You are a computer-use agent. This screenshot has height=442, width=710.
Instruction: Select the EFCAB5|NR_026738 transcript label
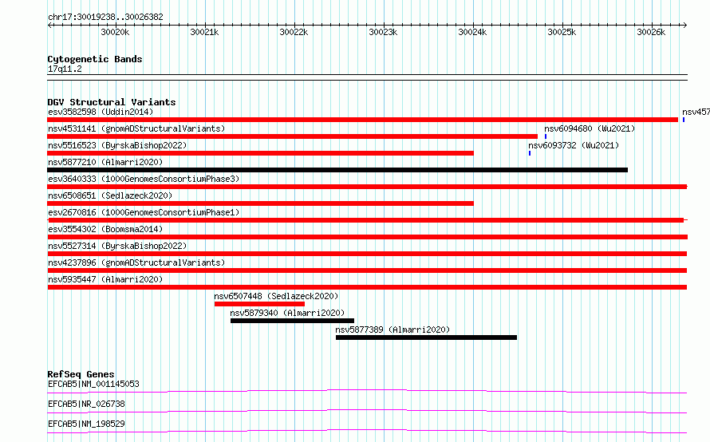[86, 404]
